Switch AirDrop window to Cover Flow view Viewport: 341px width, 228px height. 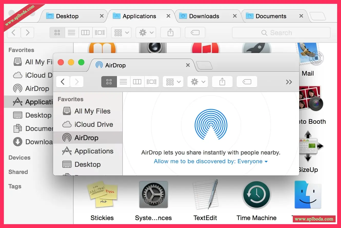151,82
